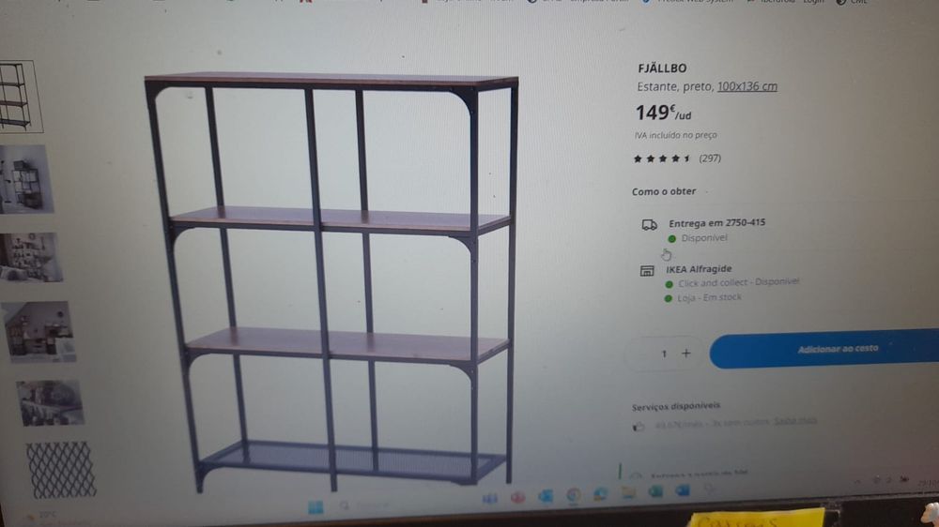Select the metal mesh close-up thumbnail
The height and width of the screenshot is (527, 939).
click(61, 470)
